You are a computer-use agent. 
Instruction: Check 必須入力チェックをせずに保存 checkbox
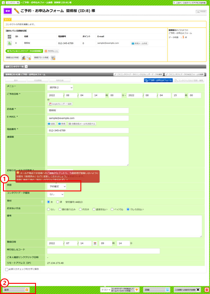[7, 269]
